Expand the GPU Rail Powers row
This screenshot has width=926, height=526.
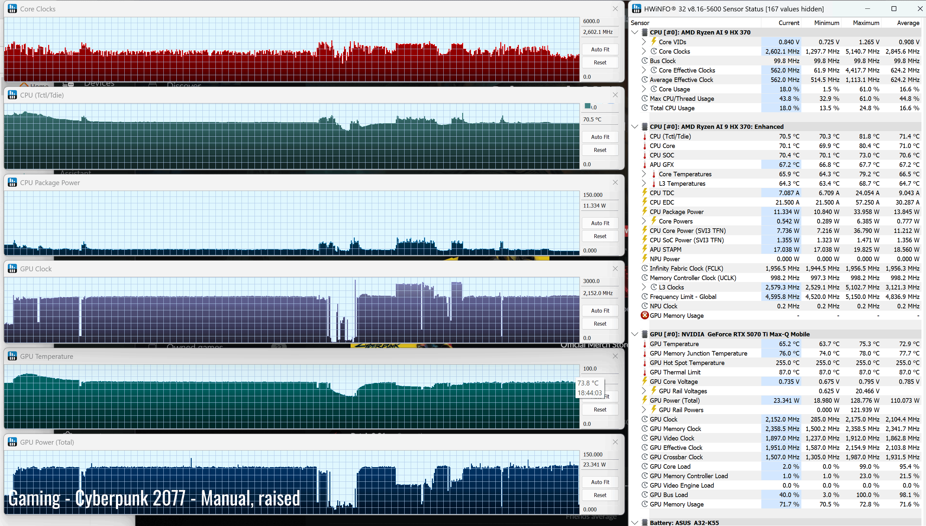coord(644,410)
